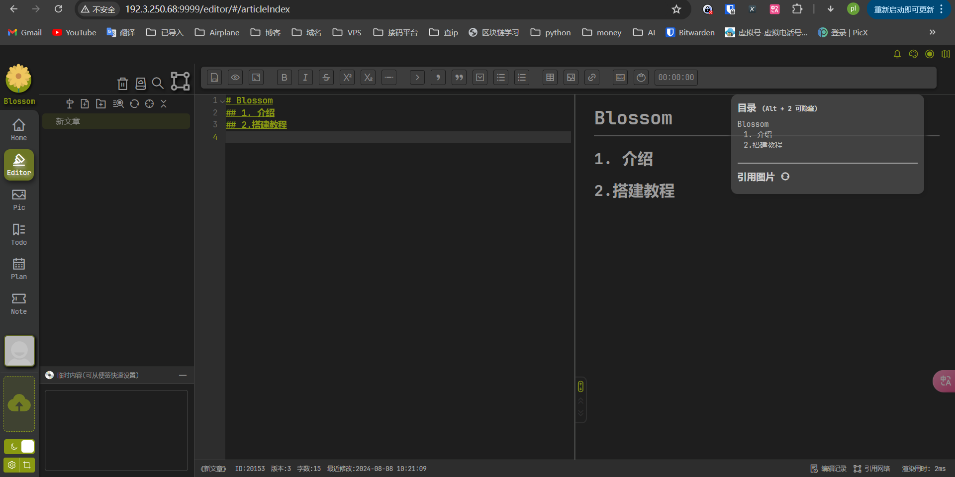Click the green circle record icon

click(930, 54)
